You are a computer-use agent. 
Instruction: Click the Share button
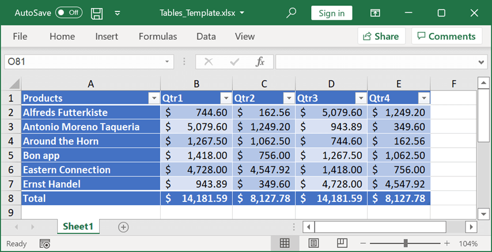pyautogui.click(x=381, y=36)
